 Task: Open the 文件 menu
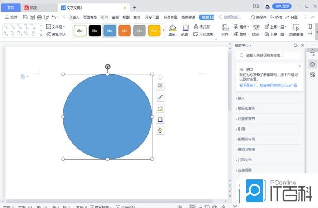[11, 17]
